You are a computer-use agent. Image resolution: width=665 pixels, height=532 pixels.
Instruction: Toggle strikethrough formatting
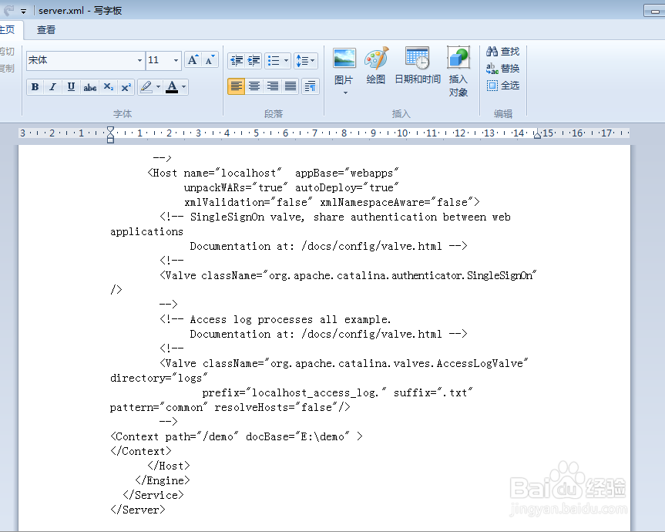point(90,87)
